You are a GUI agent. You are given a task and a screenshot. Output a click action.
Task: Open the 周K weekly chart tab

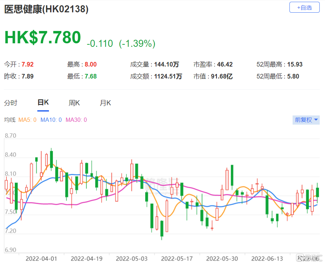[x=74, y=103]
